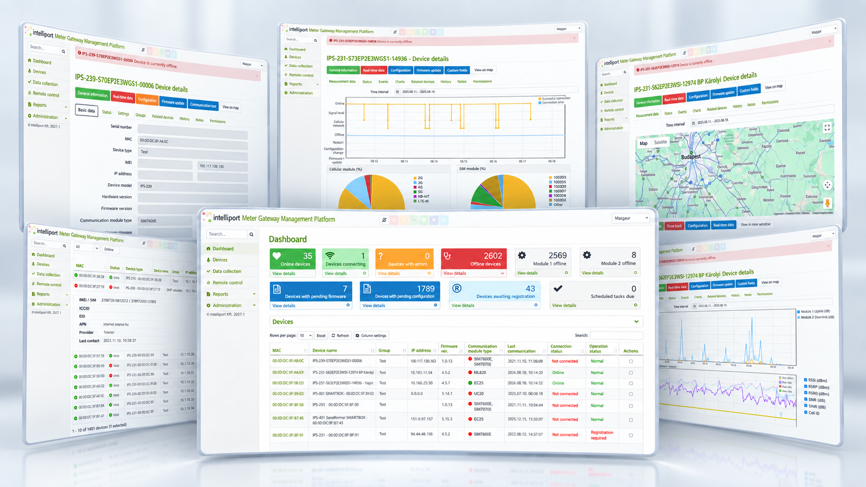The width and height of the screenshot is (866, 487).
Task: Click the wifi icon on Devices connecting card
Action: click(x=330, y=256)
